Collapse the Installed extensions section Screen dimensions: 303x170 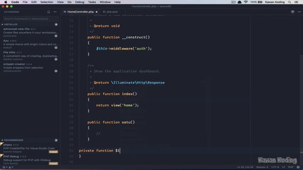(10, 25)
